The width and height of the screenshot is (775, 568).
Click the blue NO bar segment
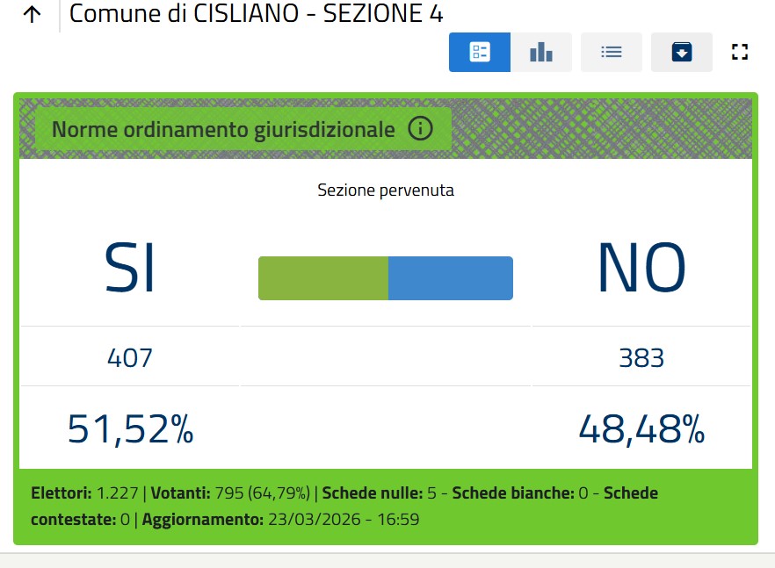[450, 278]
